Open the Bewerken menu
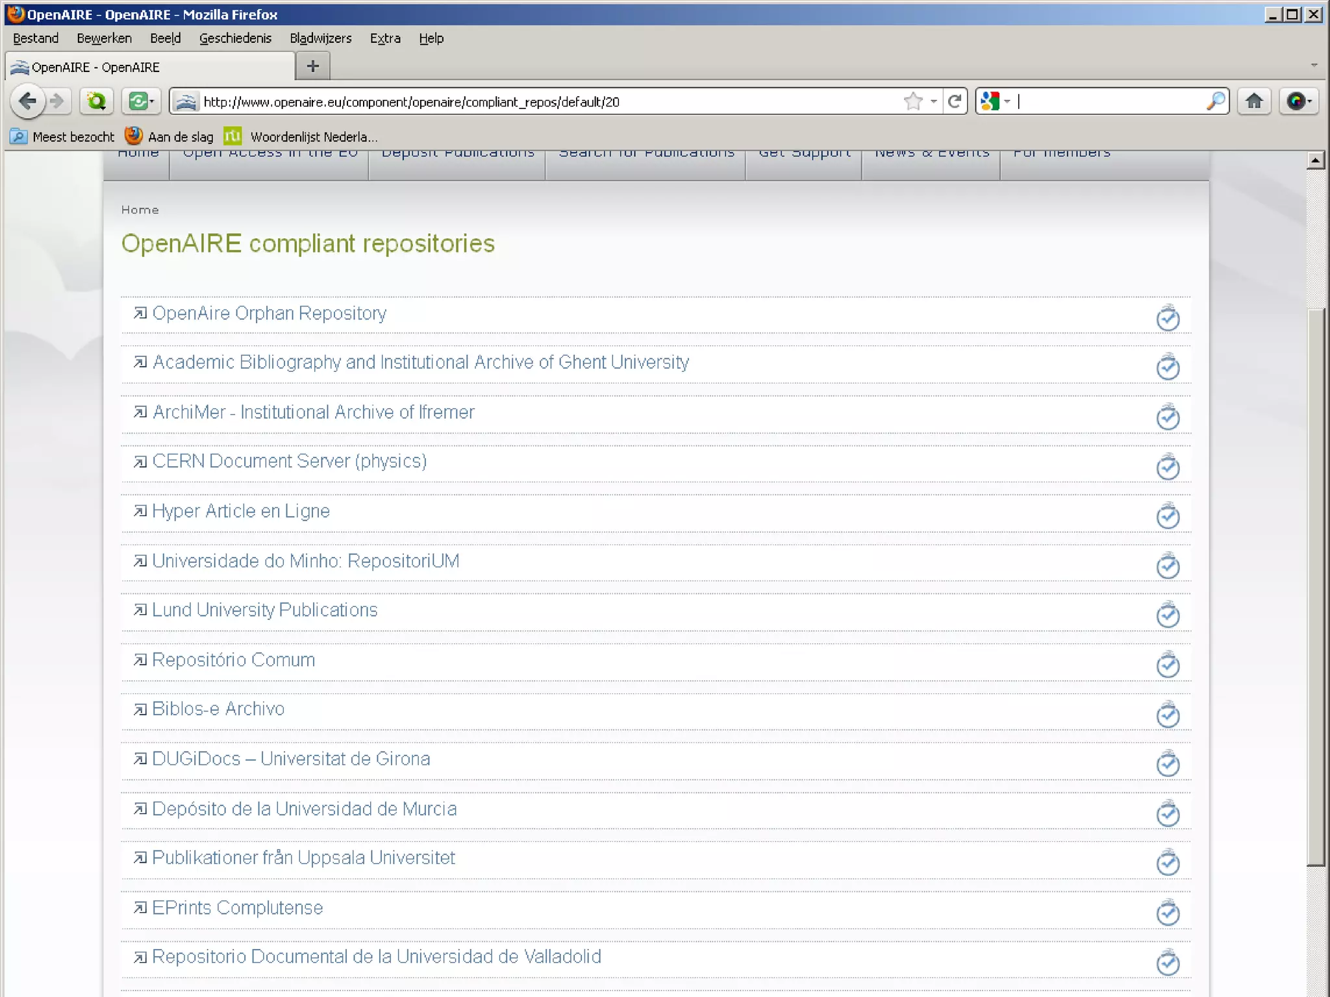The image size is (1330, 997). click(104, 38)
